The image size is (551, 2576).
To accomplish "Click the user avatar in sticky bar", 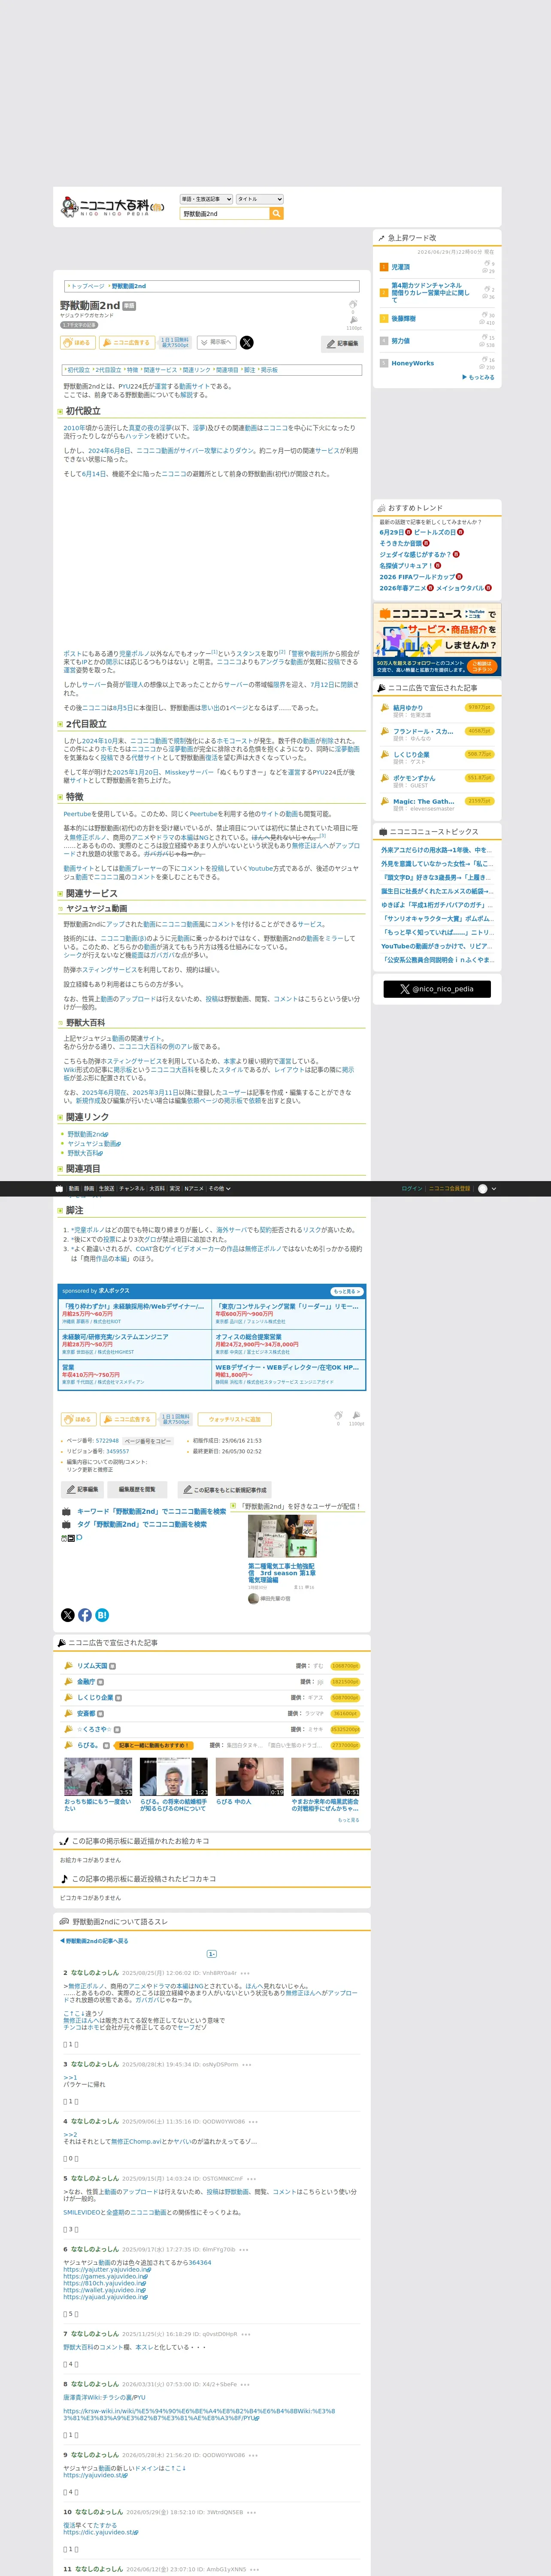I will tap(483, 1189).
